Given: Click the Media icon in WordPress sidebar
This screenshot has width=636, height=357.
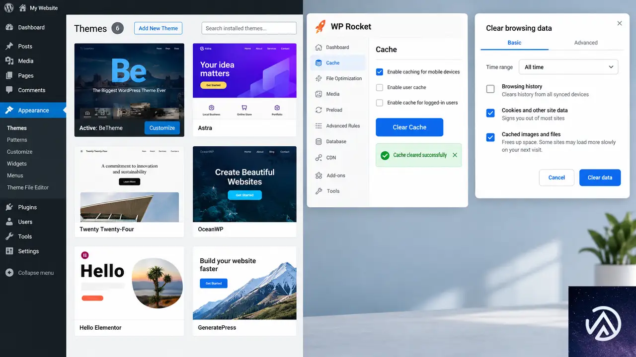Looking at the screenshot, I should (9, 61).
